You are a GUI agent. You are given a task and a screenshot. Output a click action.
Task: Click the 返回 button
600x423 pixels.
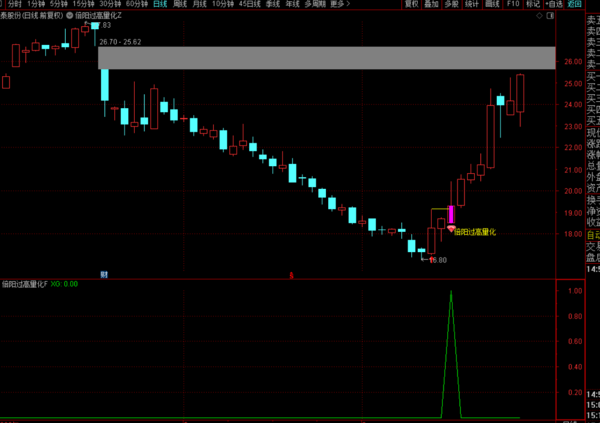[574, 4]
